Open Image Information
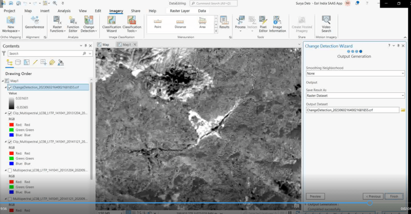This screenshot has height=214, width=411. (277, 24)
